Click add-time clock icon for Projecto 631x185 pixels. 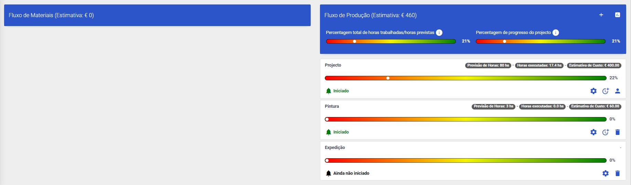[x=606, y=91]
